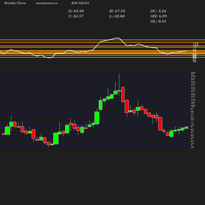Click the 142 price axis label

tap(193, 82)
